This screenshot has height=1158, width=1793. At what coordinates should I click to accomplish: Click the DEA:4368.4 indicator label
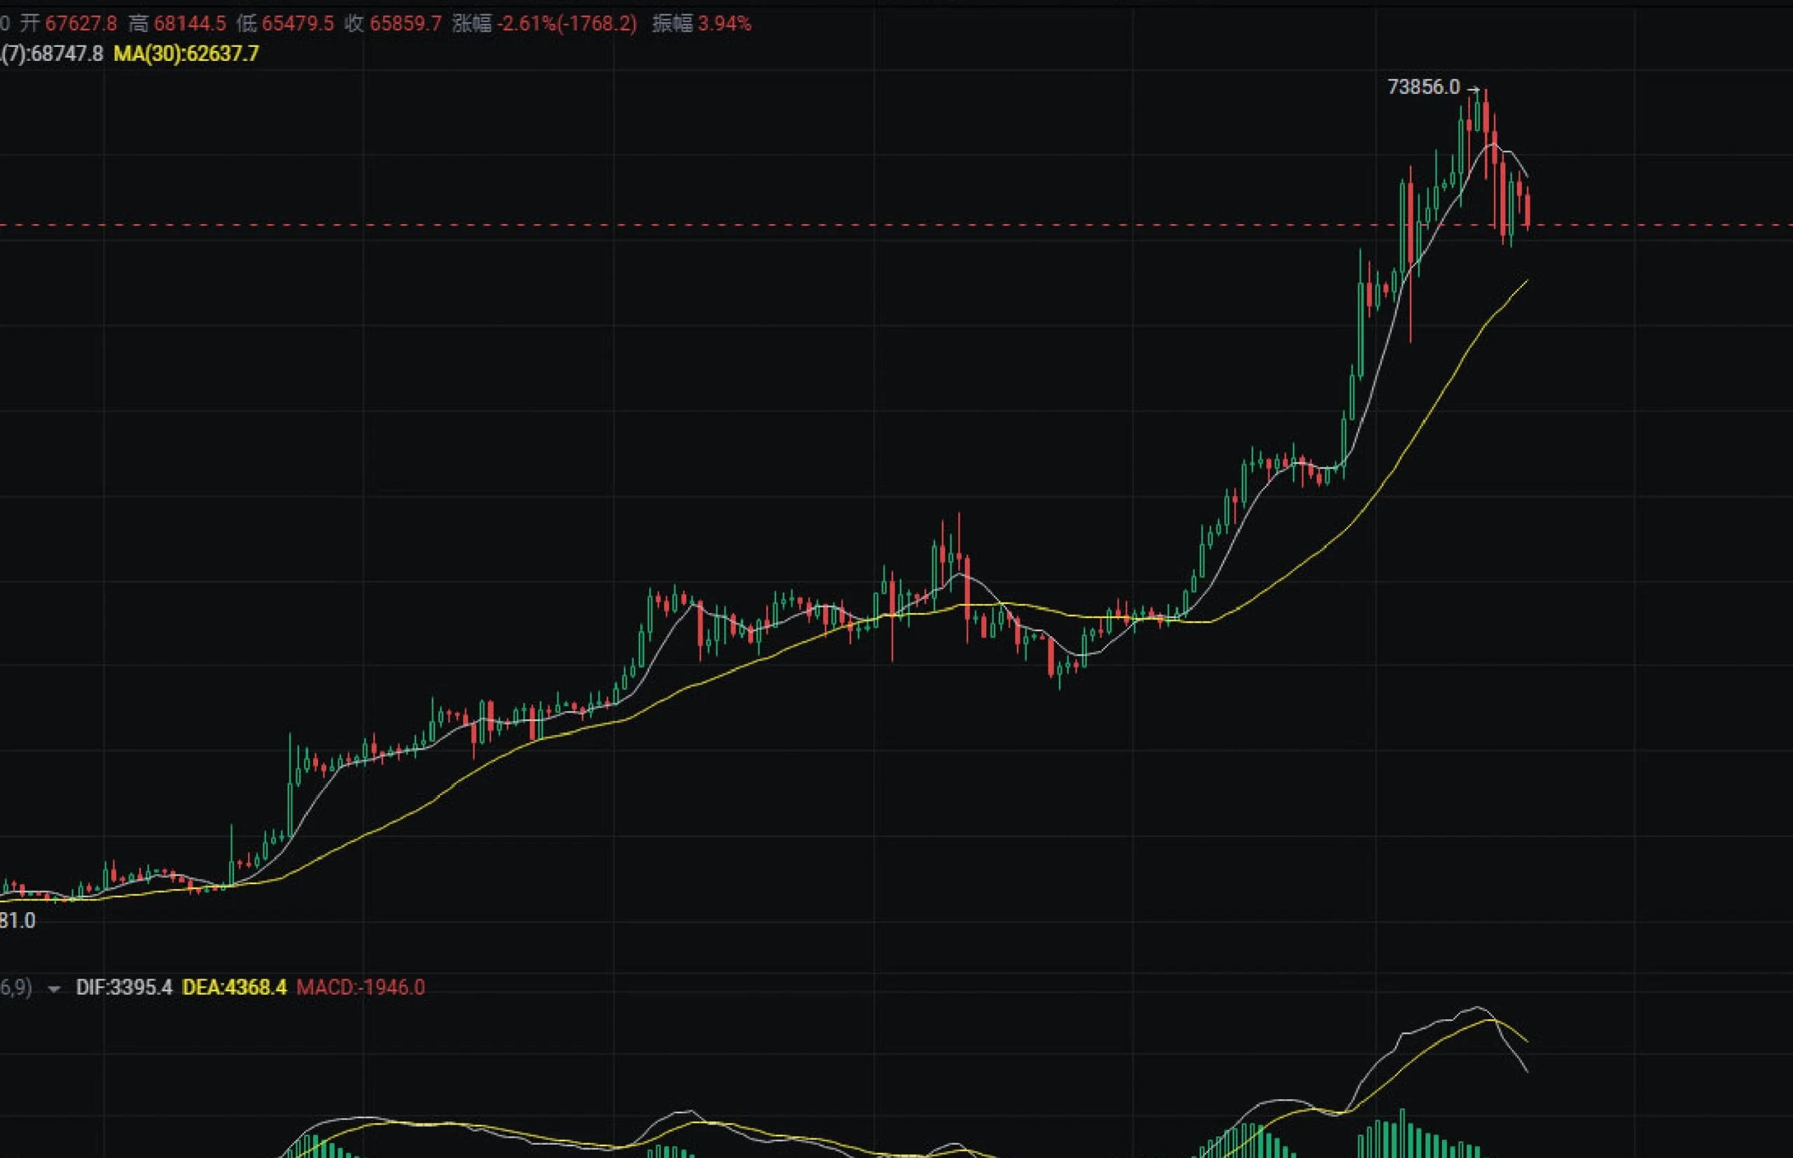coord(234,987)
